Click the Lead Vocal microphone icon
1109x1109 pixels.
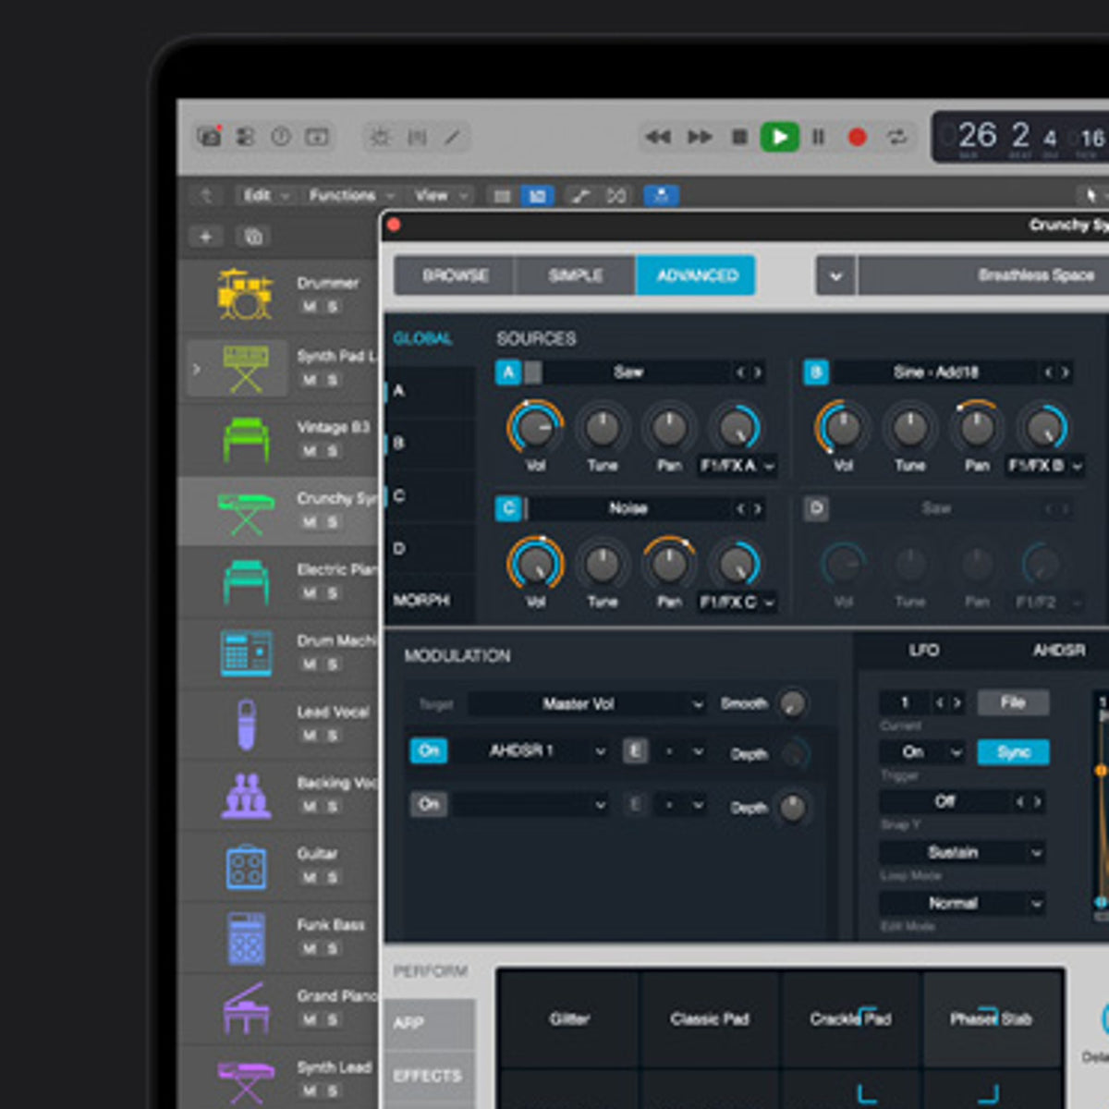click(x=246, y=724)
